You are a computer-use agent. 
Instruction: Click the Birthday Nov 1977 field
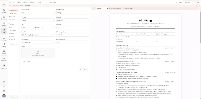(73, 20)
